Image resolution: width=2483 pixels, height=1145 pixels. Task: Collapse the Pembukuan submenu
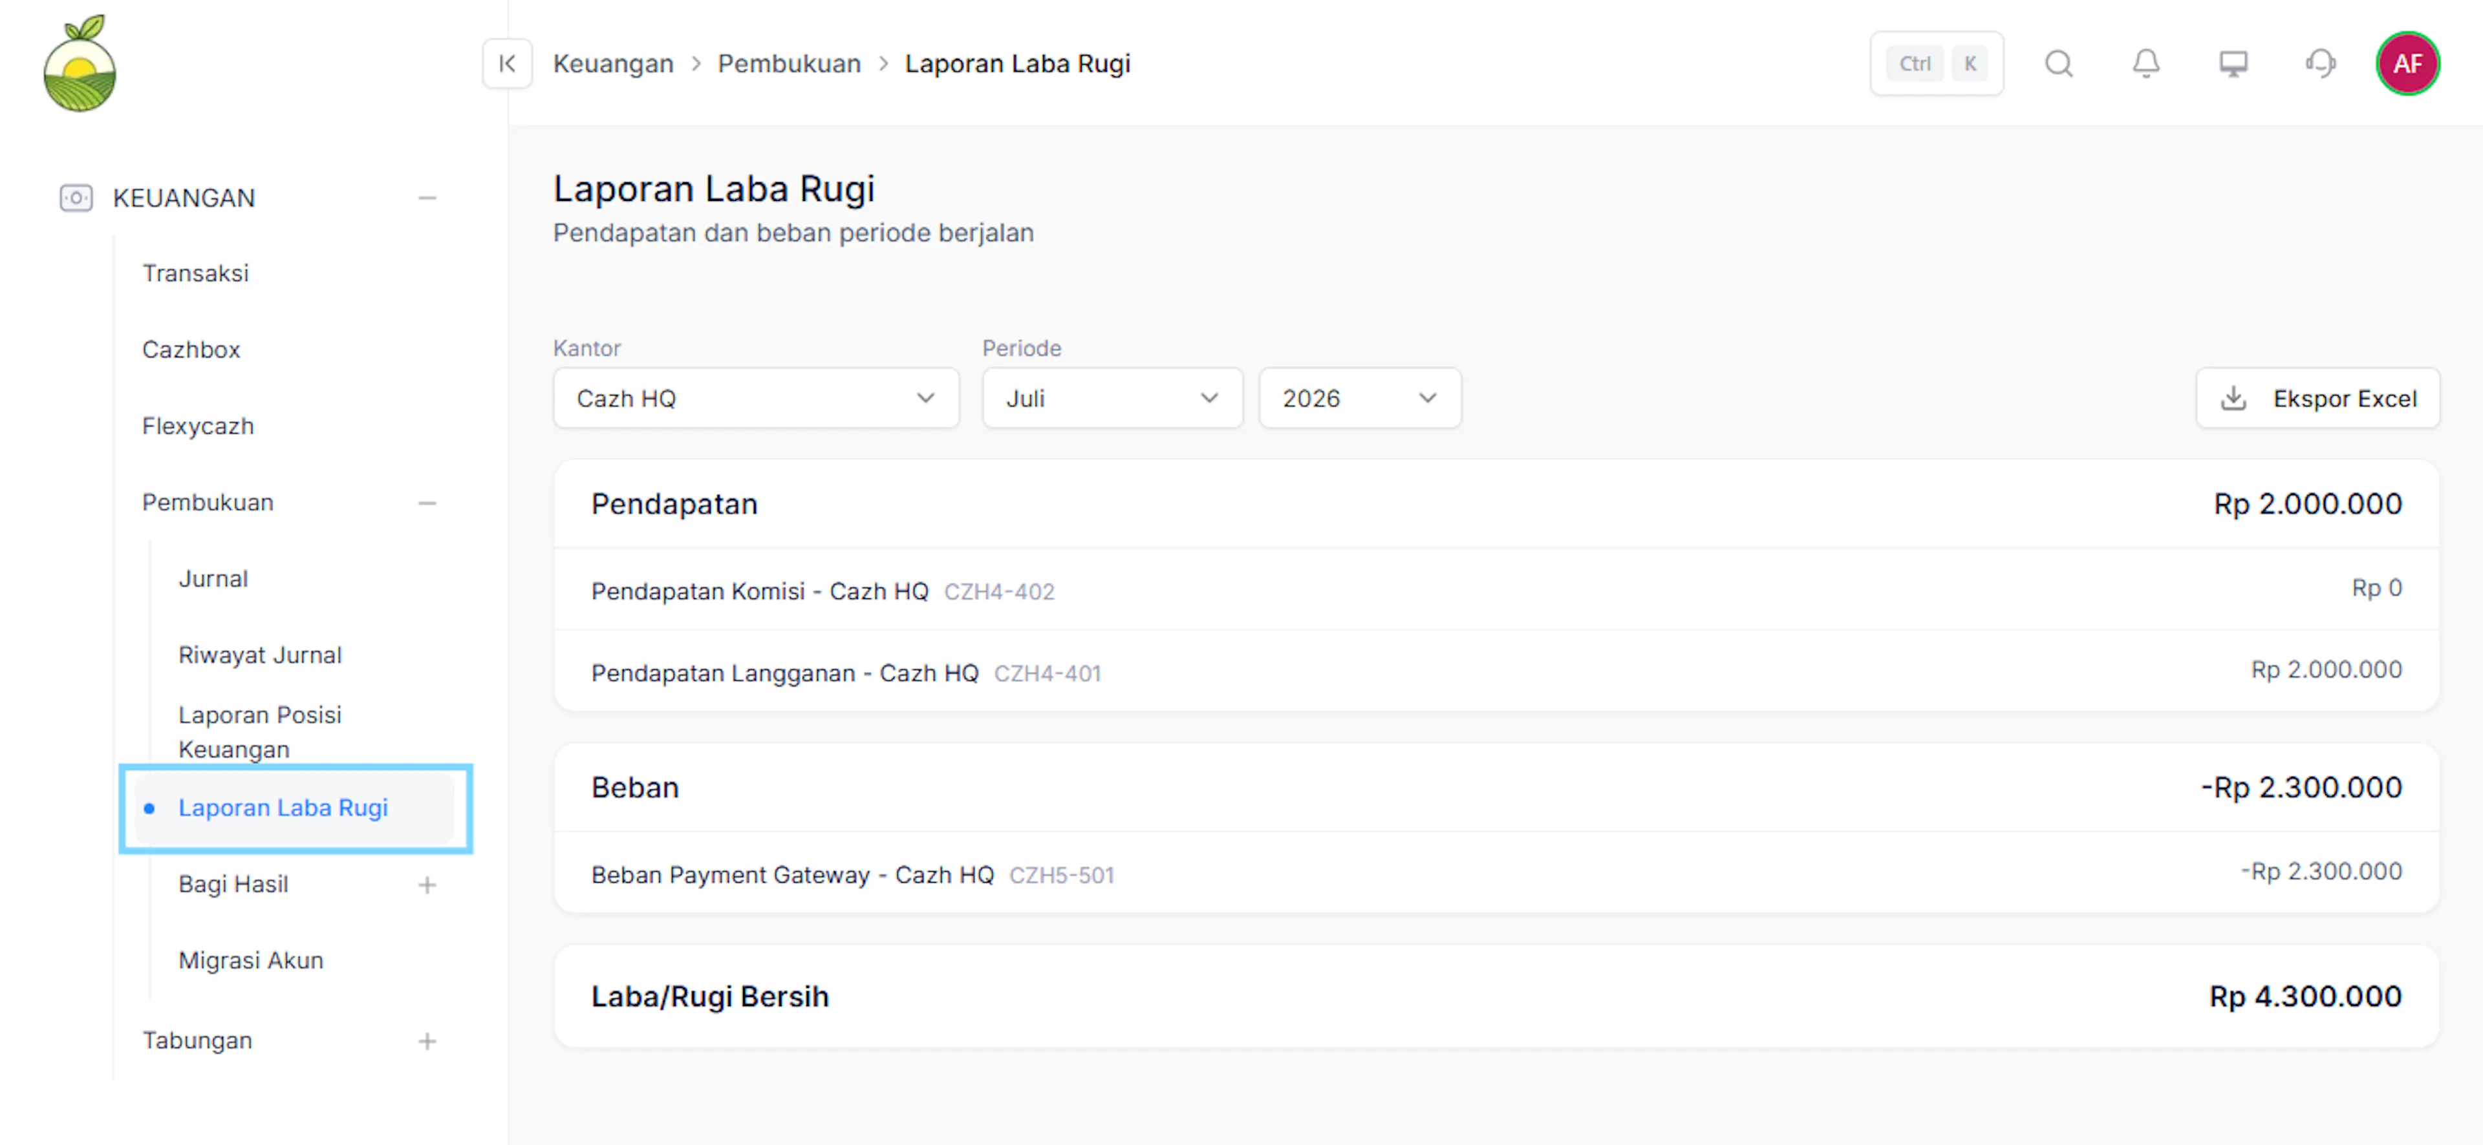coord(427,503)
